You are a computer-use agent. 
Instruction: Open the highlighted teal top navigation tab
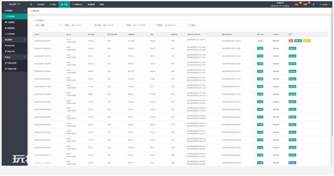click(64, 4)
